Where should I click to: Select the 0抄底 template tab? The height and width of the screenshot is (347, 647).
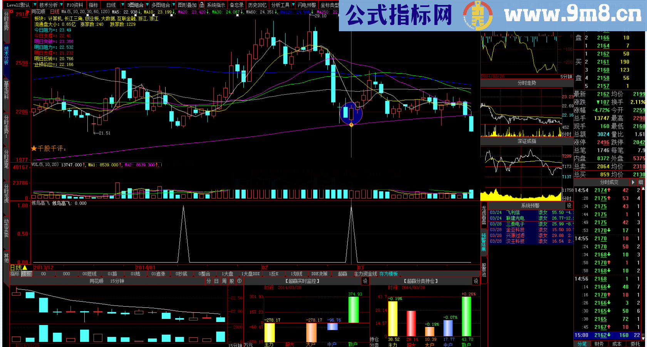click(x=181, y=274)
